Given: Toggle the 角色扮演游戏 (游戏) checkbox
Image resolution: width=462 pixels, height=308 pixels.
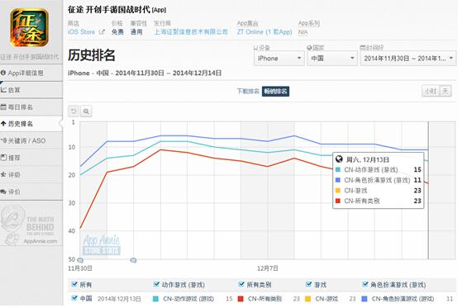Looking at the screenshot, I should (365, 284).
